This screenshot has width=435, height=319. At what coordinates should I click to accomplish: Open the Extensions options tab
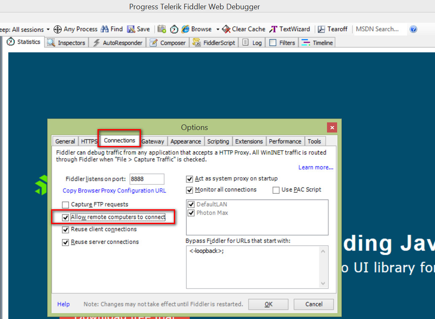249,141
